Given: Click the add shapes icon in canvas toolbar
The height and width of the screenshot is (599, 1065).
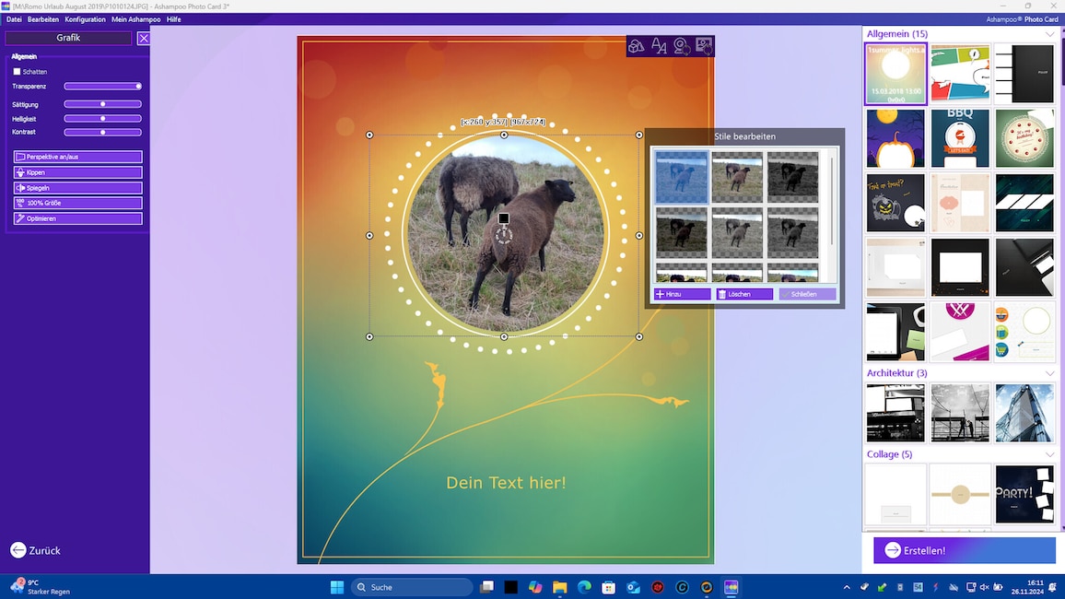Looking at the screenshot, I should point(637,46).
